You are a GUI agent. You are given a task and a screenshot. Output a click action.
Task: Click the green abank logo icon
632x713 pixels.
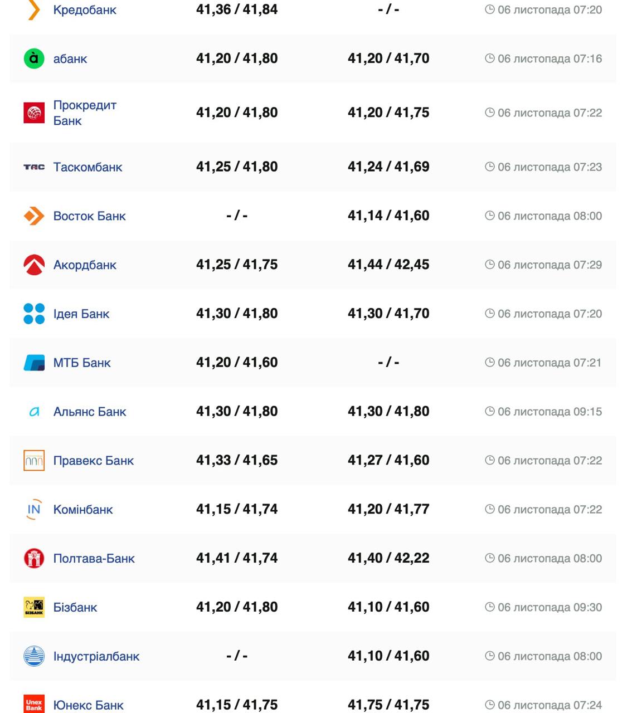34,58
